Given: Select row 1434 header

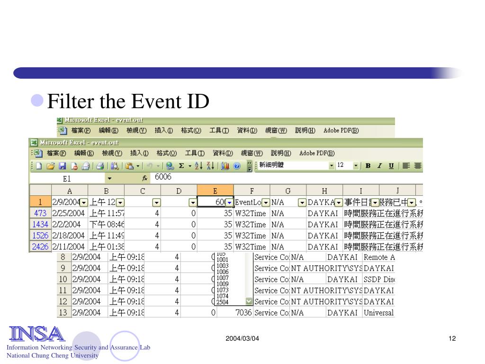Looking at the screenshot, I should [40, 224].
